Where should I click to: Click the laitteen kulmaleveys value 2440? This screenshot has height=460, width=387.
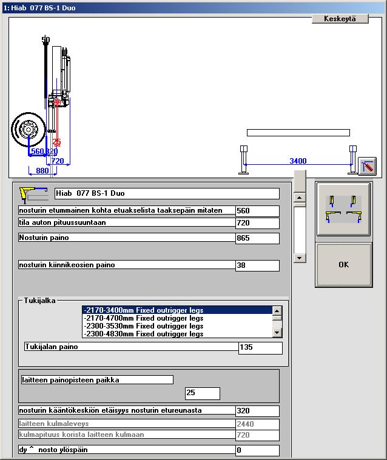pos(257,424)
